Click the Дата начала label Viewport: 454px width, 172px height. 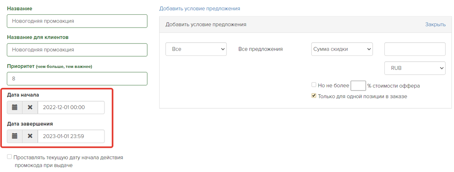pos(23,95)
